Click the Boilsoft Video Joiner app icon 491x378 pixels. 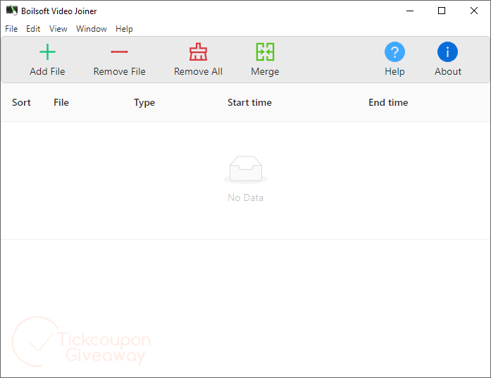pyautogui.click(x=12, y=11)
